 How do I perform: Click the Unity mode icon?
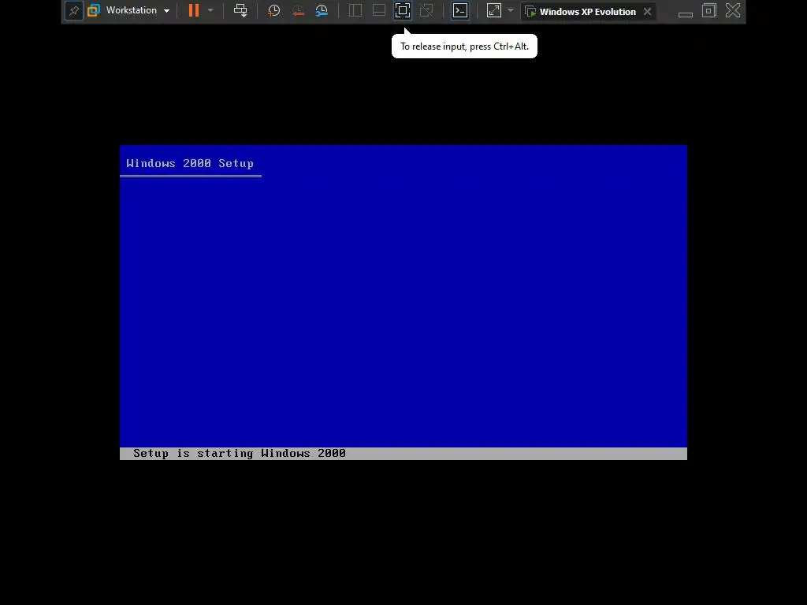tap(426, 10)
